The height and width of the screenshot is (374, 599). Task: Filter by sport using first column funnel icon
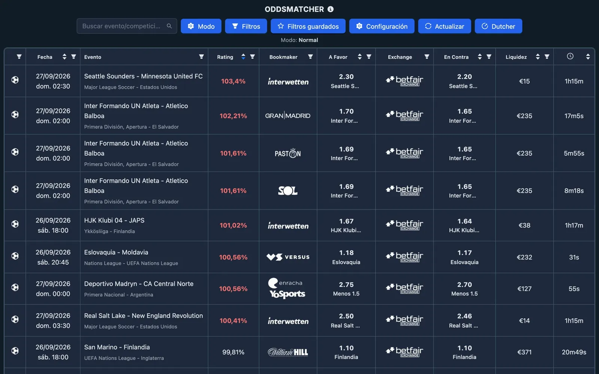pos(19,57)
